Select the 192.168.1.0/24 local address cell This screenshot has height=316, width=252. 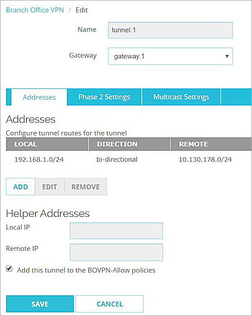(39, 159)
